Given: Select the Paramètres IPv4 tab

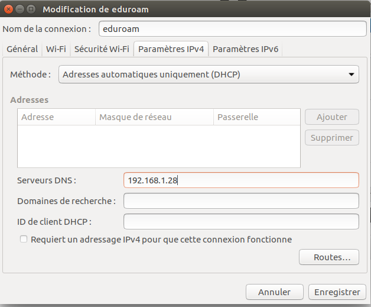Looking at the screenshot, I should (x=171, y=49).
